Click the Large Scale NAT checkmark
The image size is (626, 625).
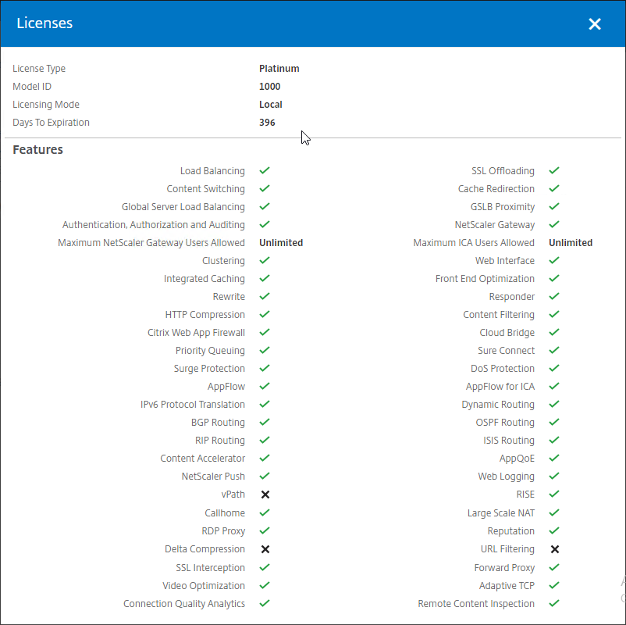554,512
